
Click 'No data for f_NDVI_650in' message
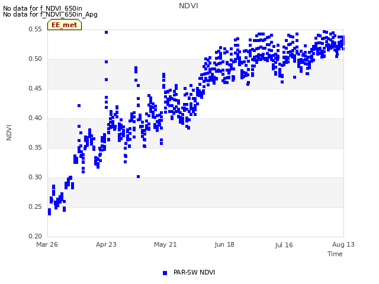click(43, 8)
